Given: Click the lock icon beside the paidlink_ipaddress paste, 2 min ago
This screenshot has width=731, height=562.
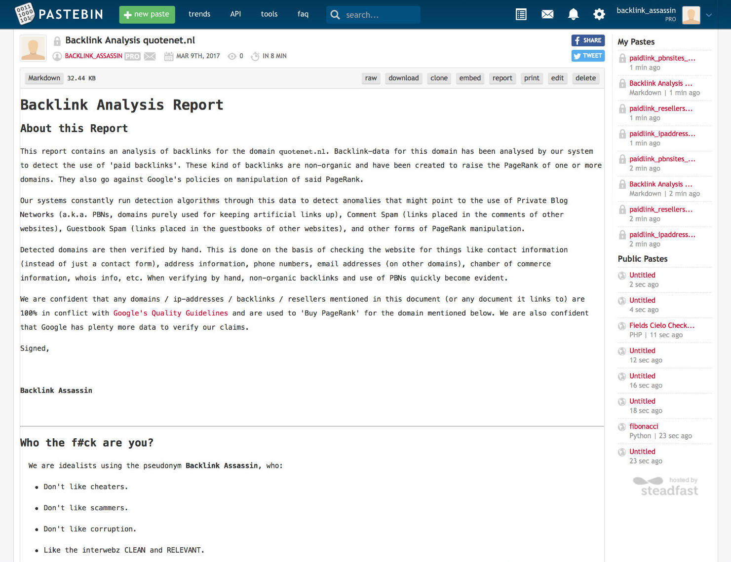Looking at the screenshot, I should pos(622,235).
